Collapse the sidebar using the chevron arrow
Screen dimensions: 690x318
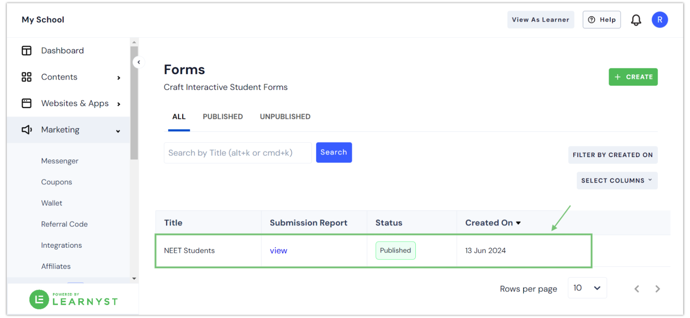point(139,62)
